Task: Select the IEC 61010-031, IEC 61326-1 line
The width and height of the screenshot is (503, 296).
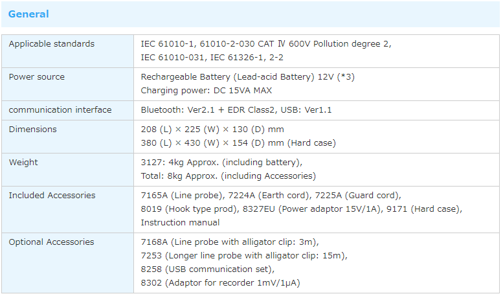Action: (212, 58)
